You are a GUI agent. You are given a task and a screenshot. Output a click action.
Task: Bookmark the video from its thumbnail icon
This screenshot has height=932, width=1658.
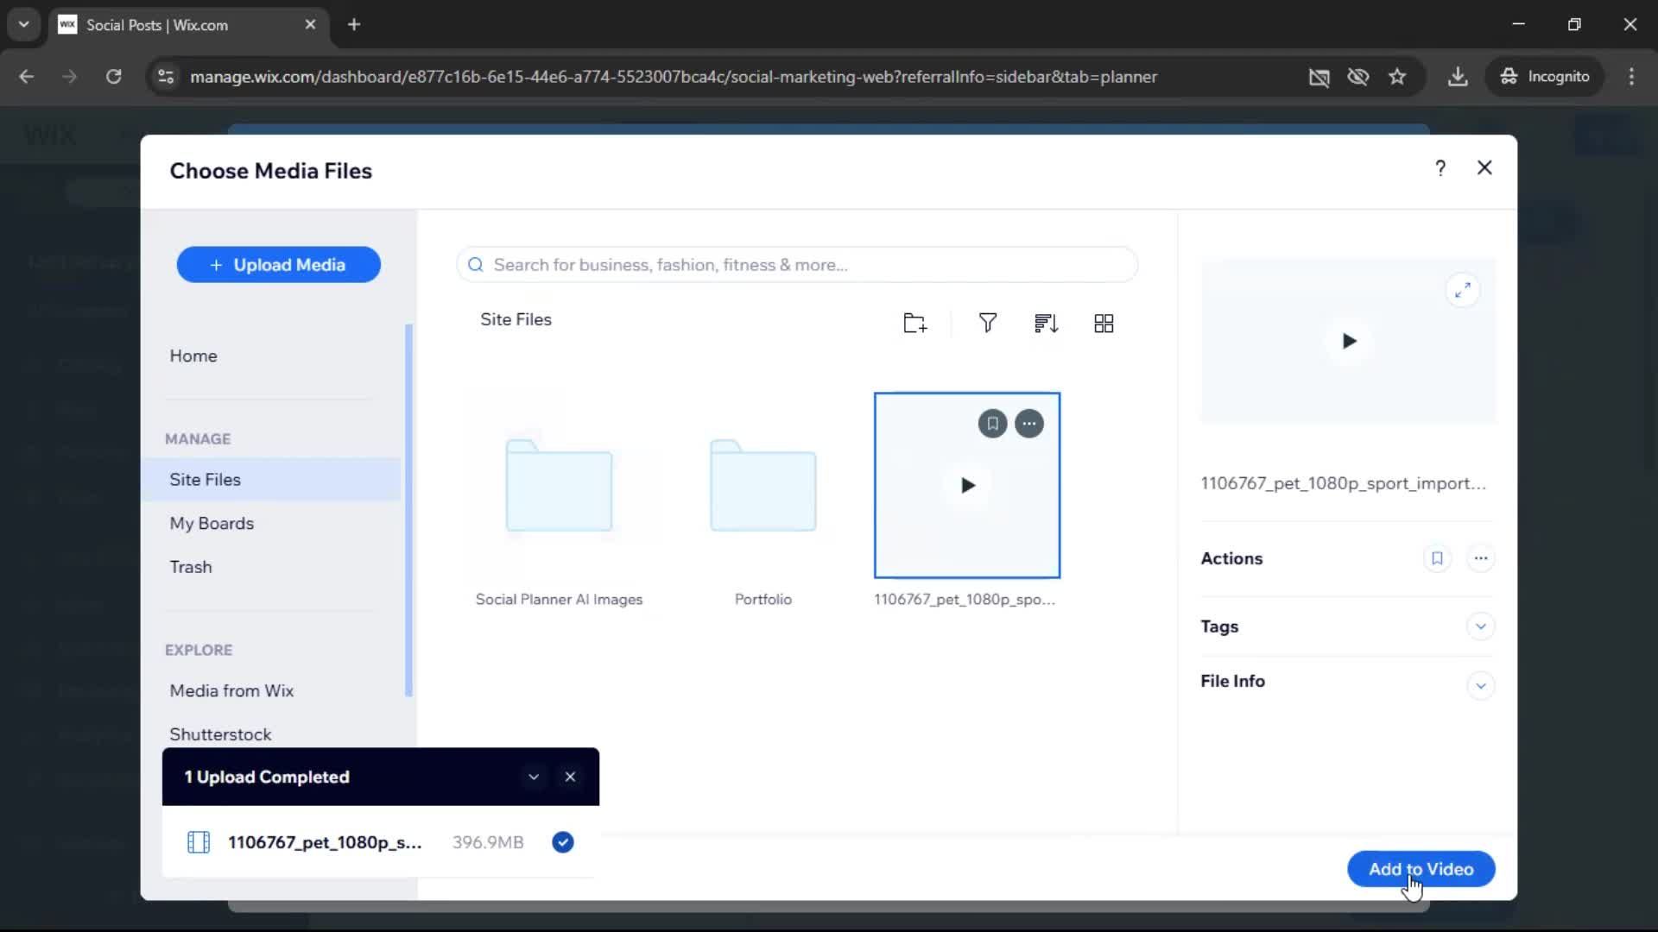click(992, 424)
